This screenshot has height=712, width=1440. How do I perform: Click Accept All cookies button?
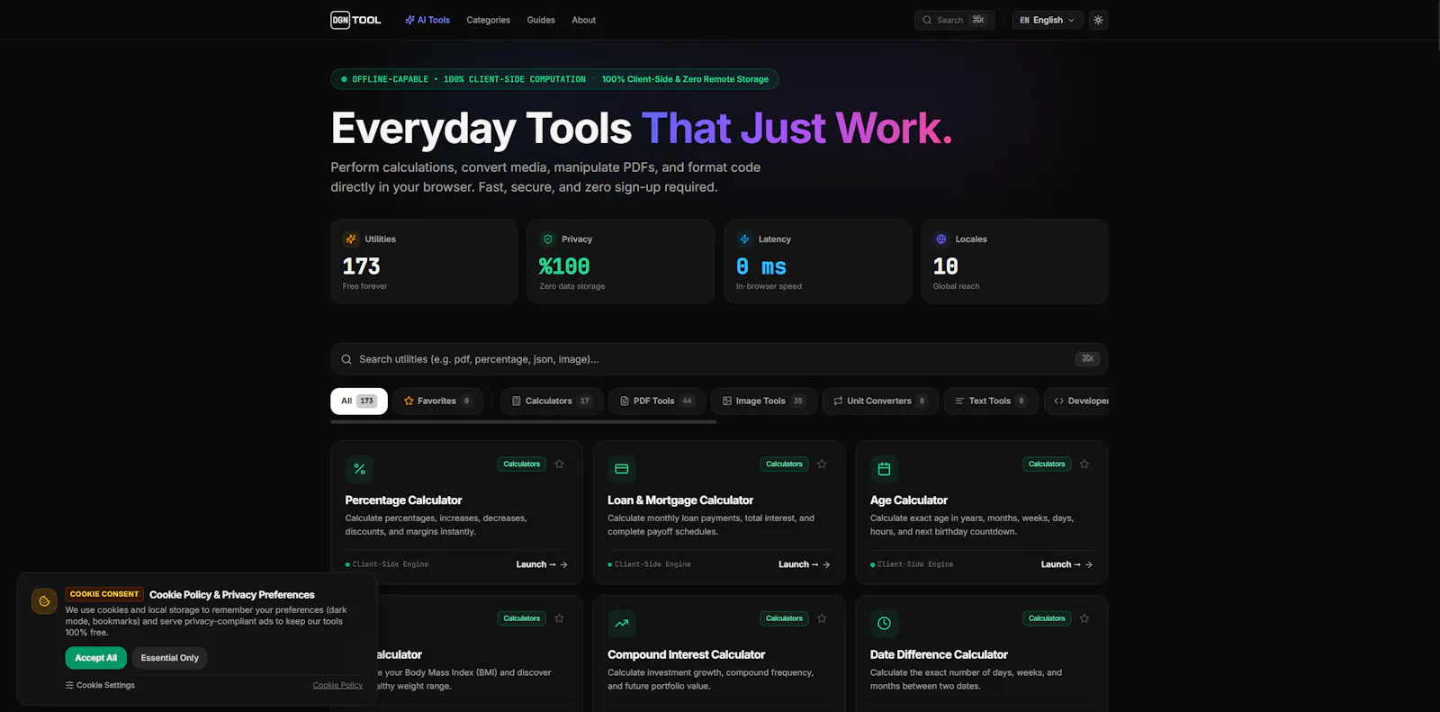95,658
